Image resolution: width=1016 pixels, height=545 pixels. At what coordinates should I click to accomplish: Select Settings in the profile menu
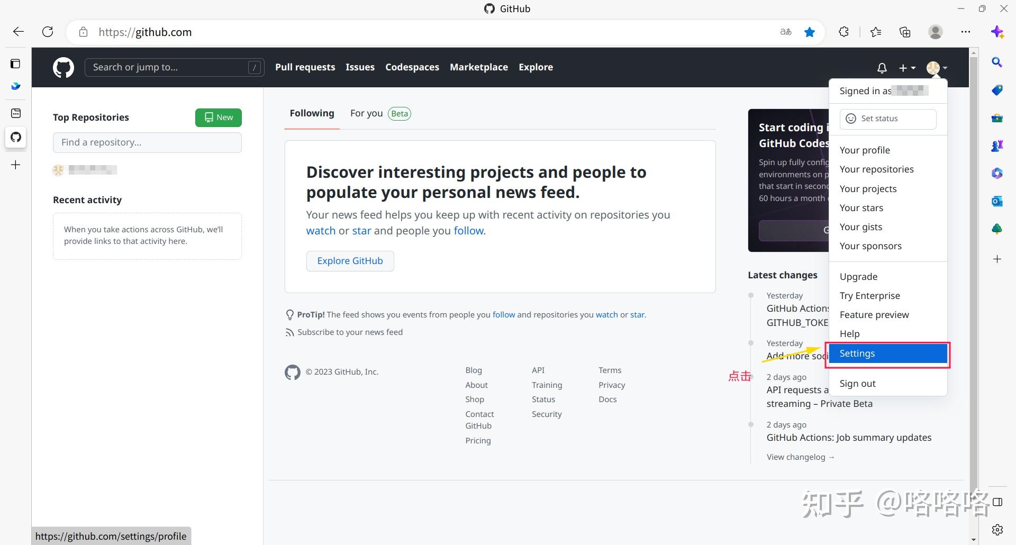(857, 353)
